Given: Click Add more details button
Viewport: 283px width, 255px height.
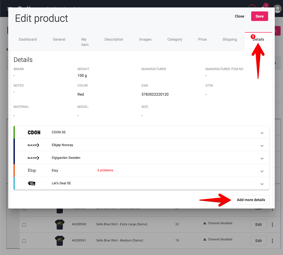Looking at the screenshot, I should tap(251, 200).
